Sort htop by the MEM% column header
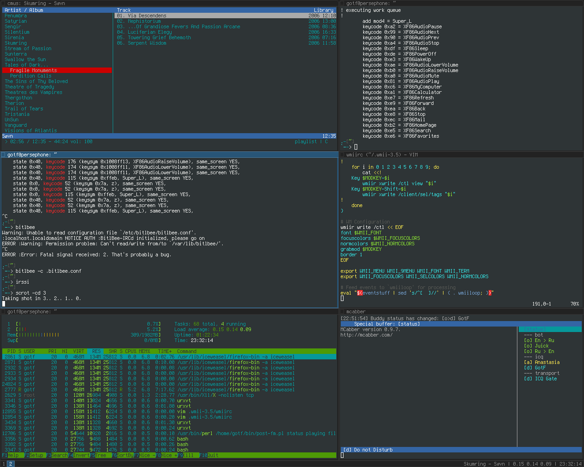 145,351
